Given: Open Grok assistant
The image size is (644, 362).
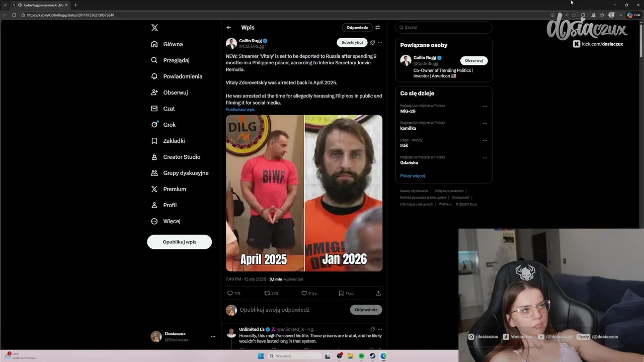Looking at the screenshot, I should coord(163,125).
